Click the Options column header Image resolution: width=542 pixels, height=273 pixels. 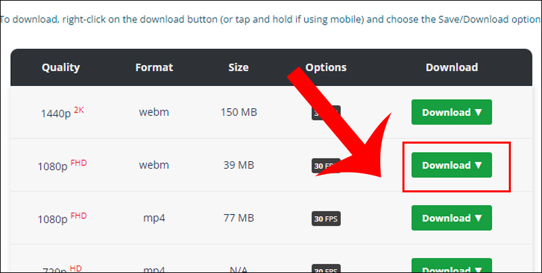[x=326, y=67]
